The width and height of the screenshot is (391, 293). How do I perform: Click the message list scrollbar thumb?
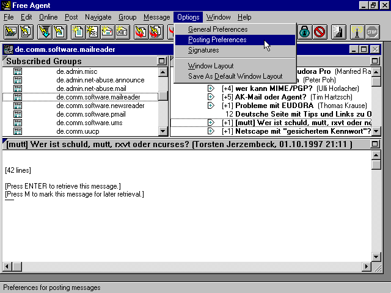[376, 81]
